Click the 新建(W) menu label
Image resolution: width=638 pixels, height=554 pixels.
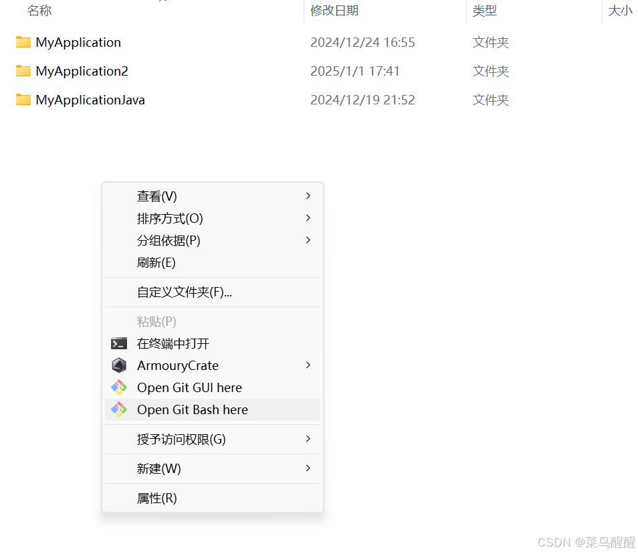tap(158, 468)
